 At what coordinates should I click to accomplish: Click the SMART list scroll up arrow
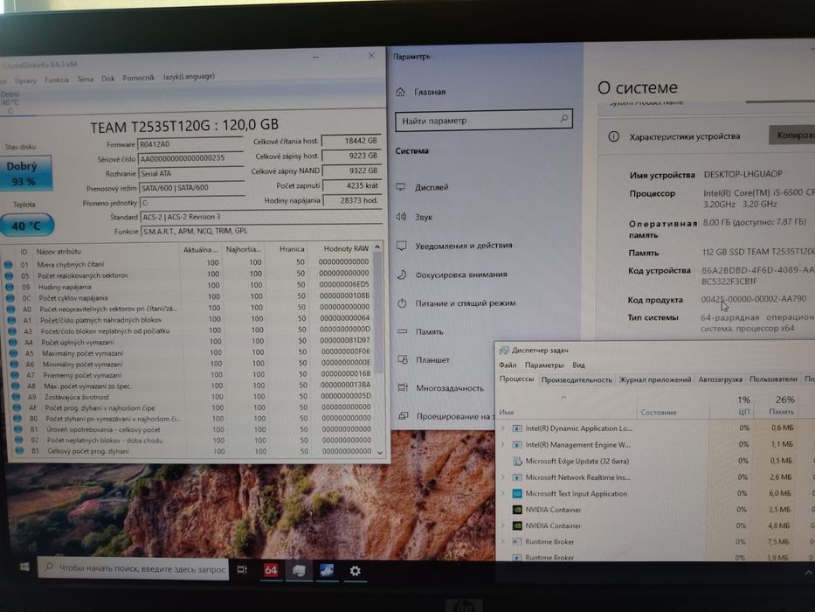pos(377,247)
